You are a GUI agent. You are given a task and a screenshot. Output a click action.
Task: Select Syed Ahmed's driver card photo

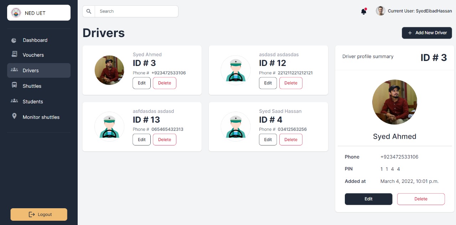pyautogui.click(x=109, y=70)
